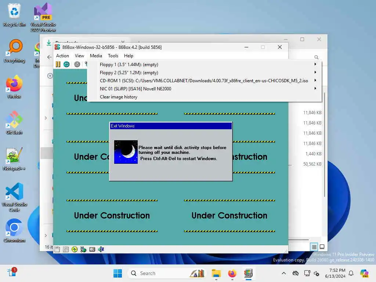Select the Chromium desktop icon
The width and height of the screenshot is (376, 282).
[x=14, y=231]
